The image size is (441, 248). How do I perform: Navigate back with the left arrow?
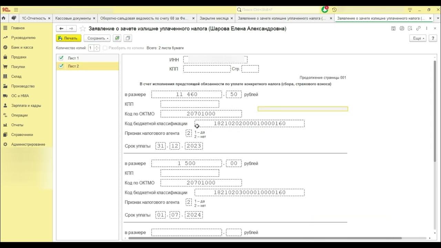point(61,29)
